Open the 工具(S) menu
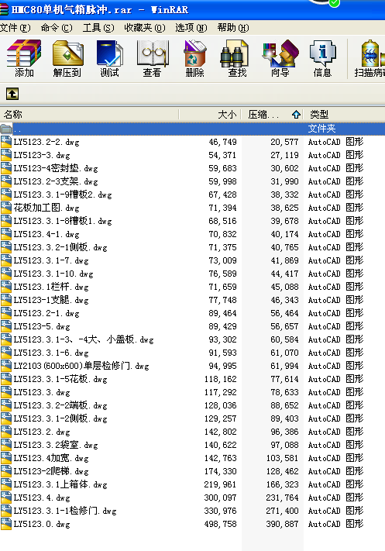The image size is (385, 551). pyautogui.click(x=98, y=27)
